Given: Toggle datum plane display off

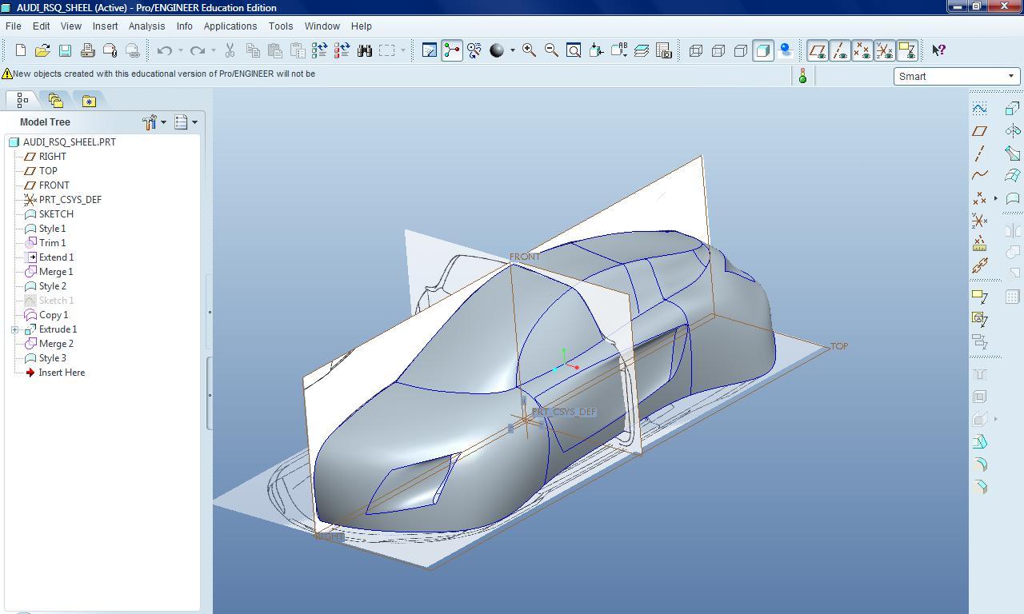Looking at the screenshot, I should click(x=818, y=50).
